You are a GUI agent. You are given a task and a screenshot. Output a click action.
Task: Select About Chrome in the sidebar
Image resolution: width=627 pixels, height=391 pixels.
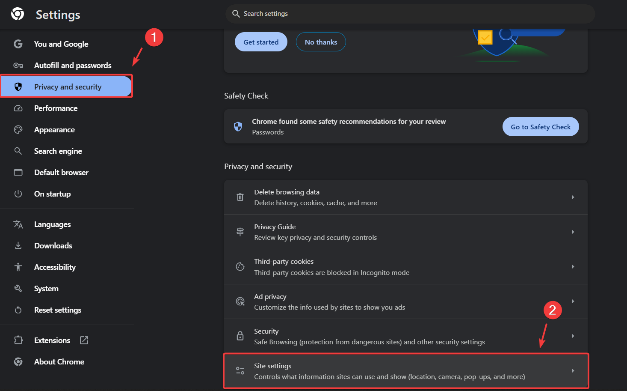[x=59, y=362]
